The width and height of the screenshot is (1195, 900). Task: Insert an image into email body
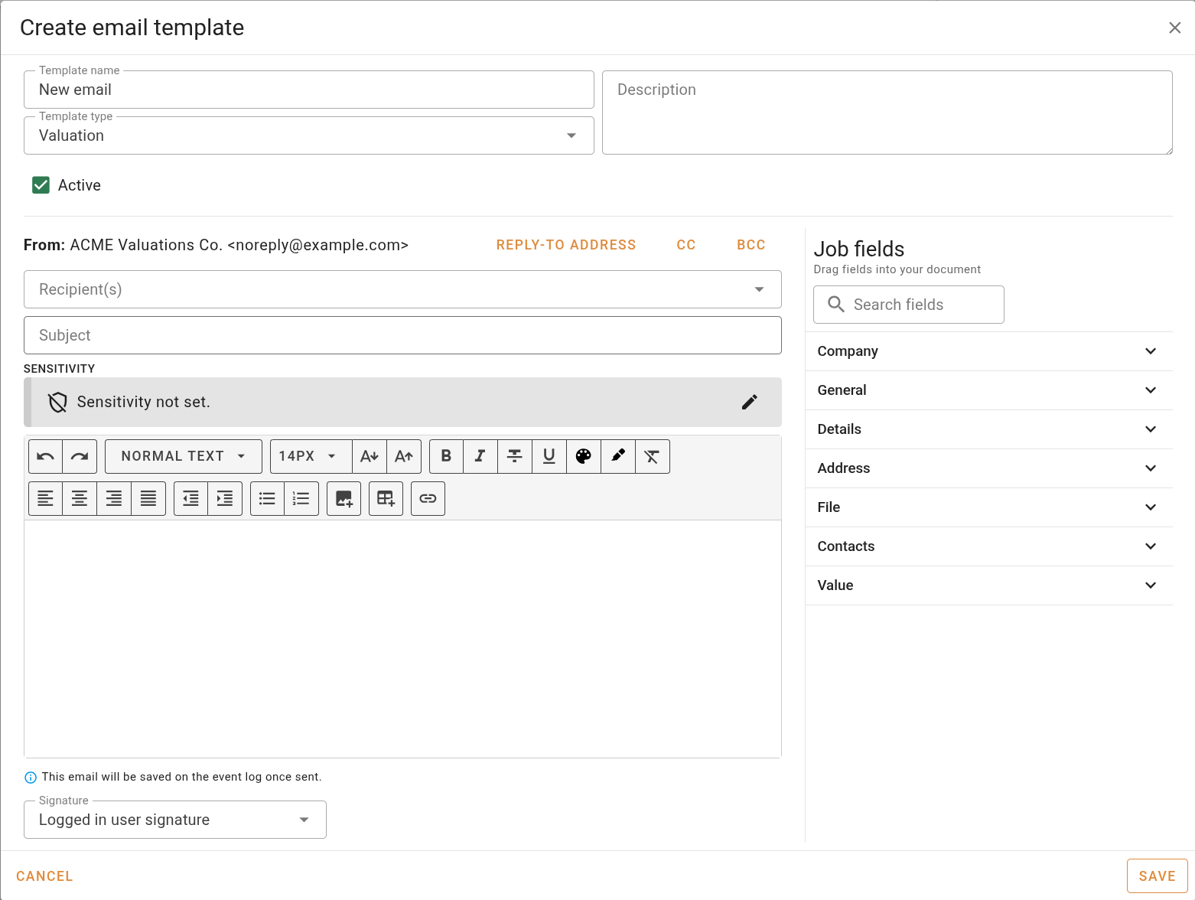point(344,498)
